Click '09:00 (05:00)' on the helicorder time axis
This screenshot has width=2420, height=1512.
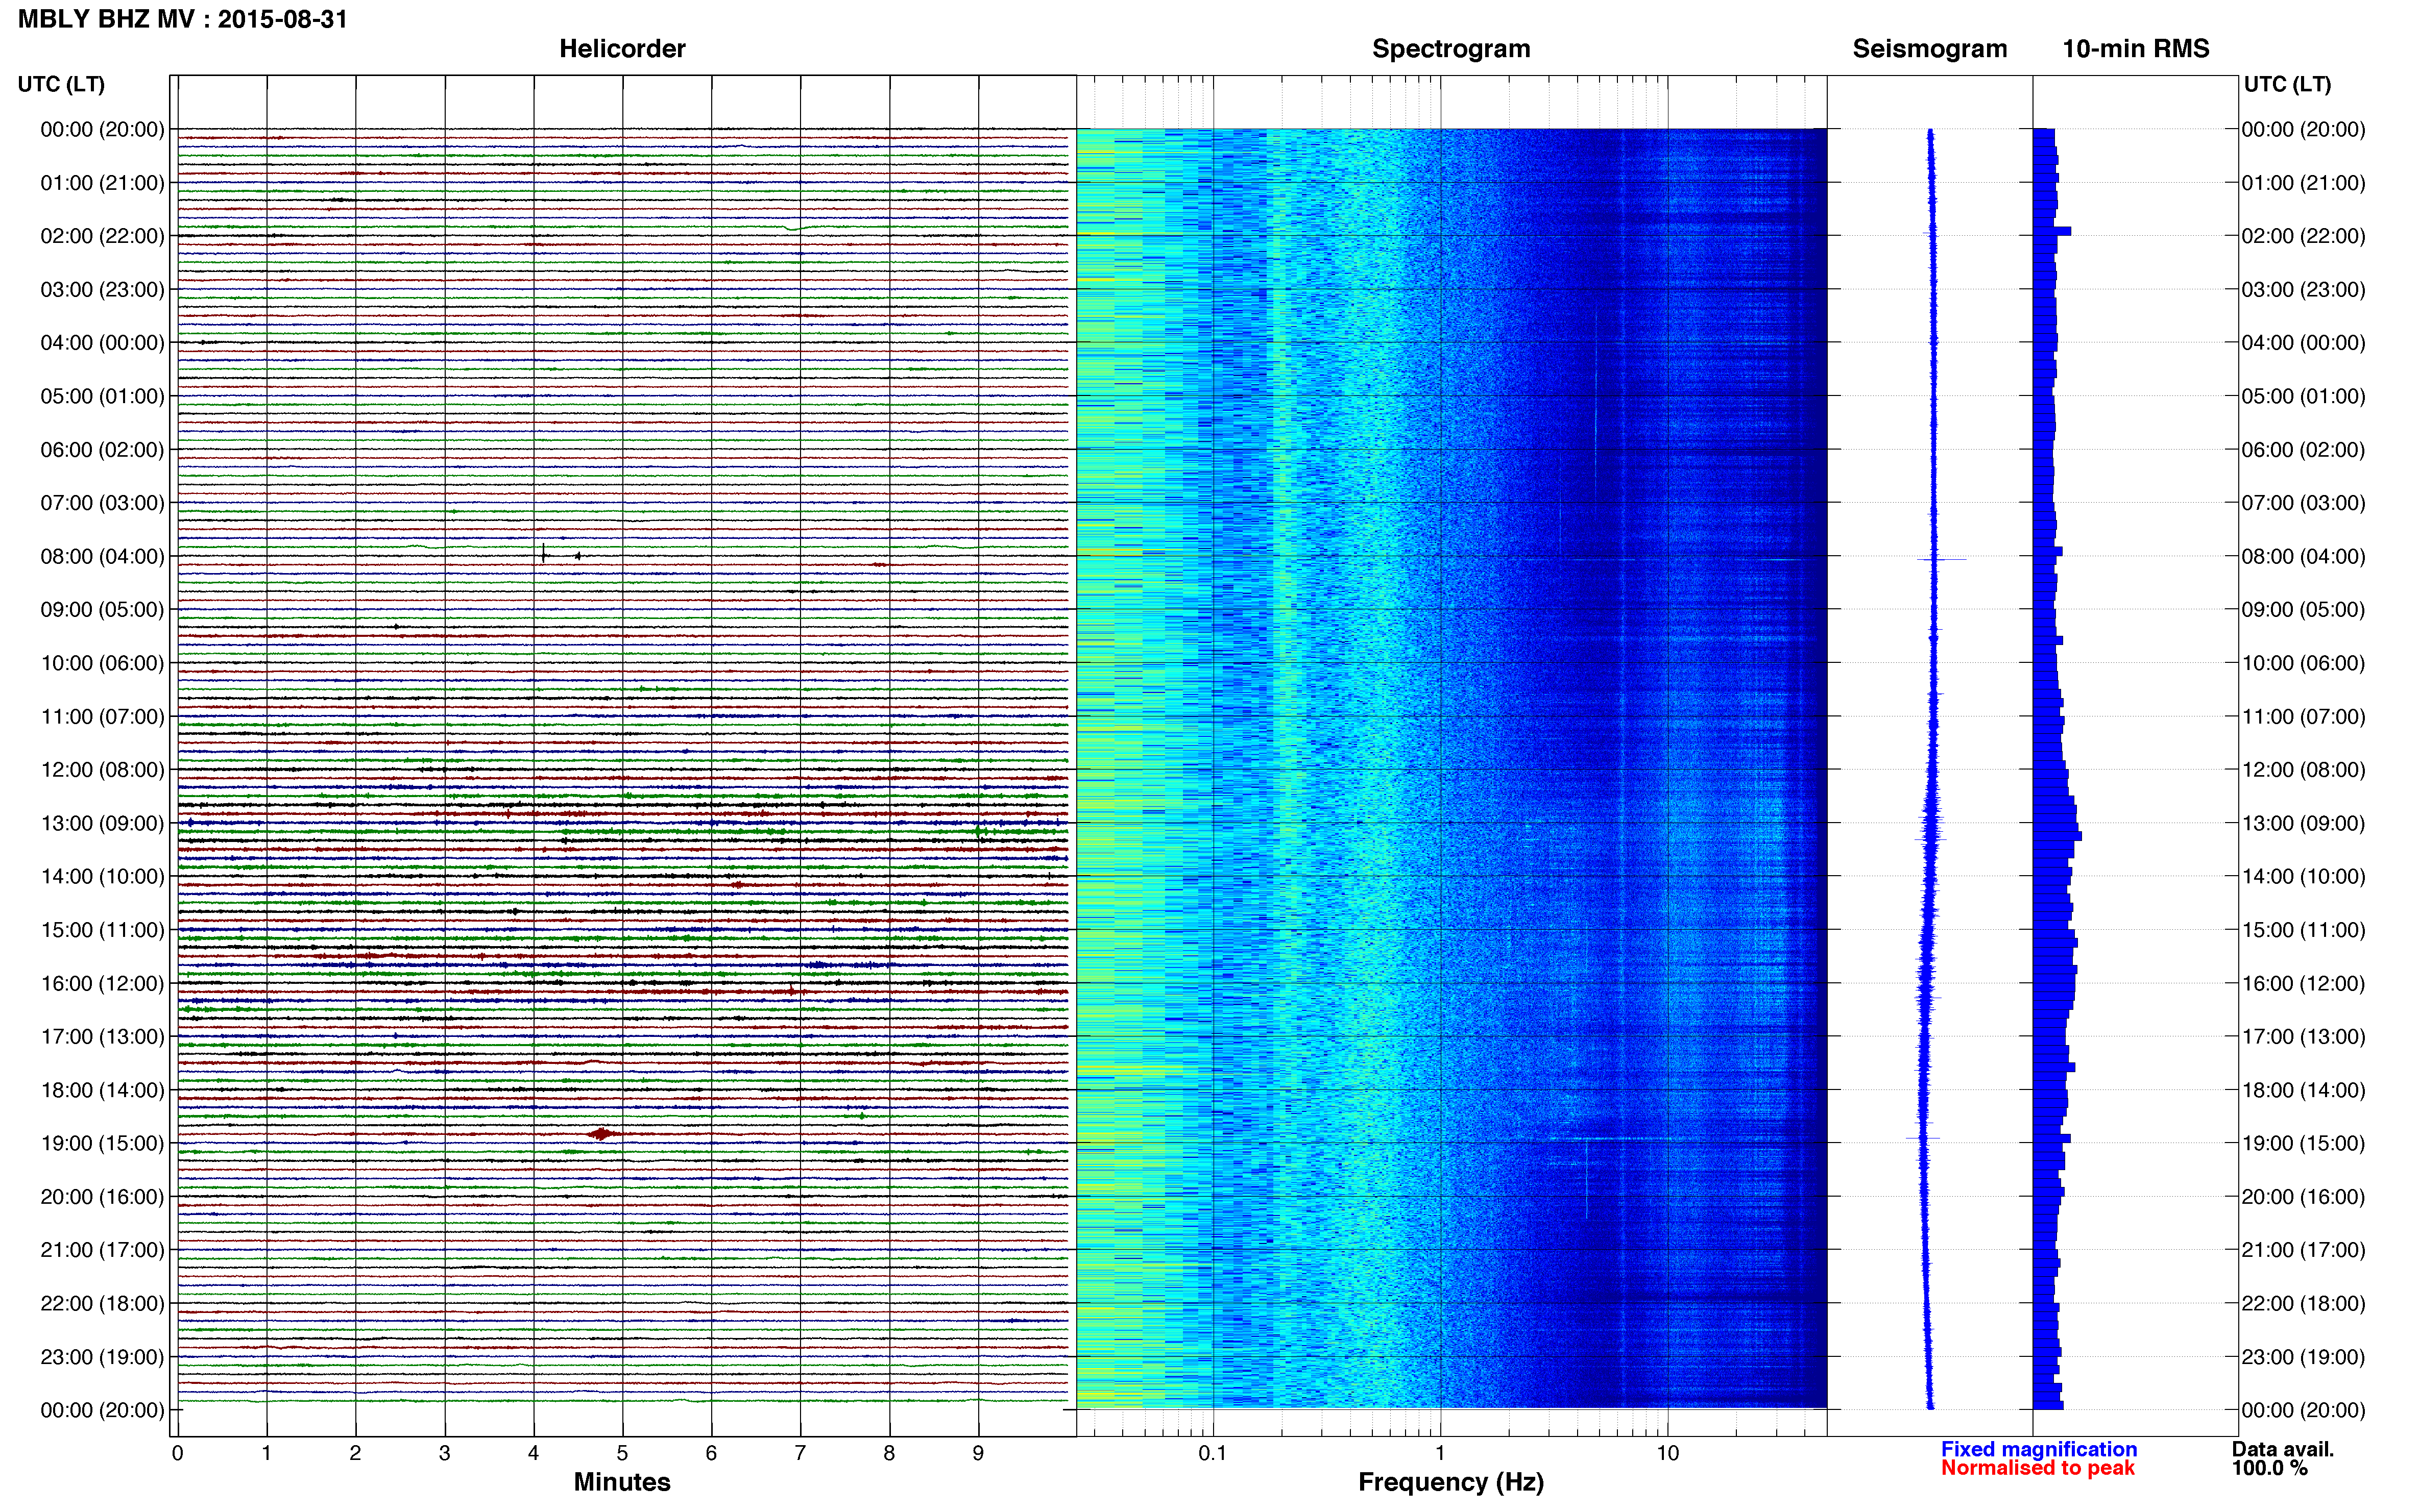[102, 610]
